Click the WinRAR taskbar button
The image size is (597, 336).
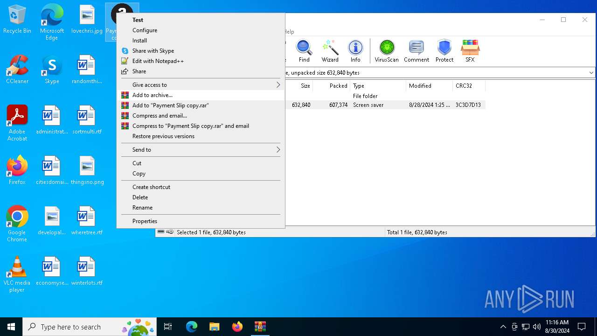pyautogui.click(x=260, y=327)
